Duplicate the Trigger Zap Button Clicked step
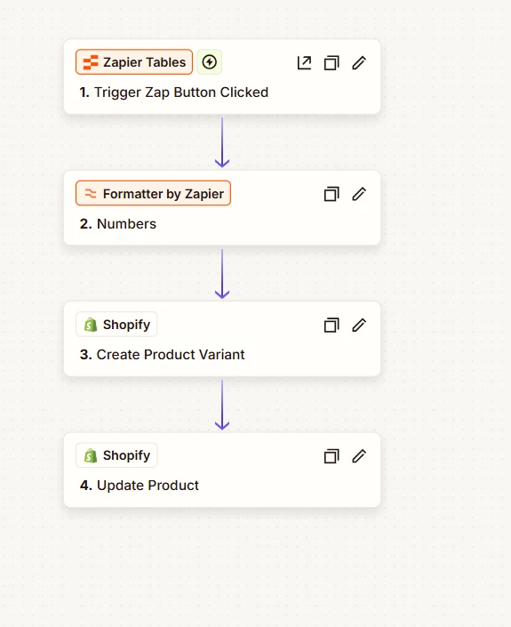This screenshot has width=511, height=627. pos(331,63)
